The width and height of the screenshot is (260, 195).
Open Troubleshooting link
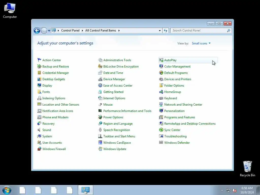coord(175,136)
